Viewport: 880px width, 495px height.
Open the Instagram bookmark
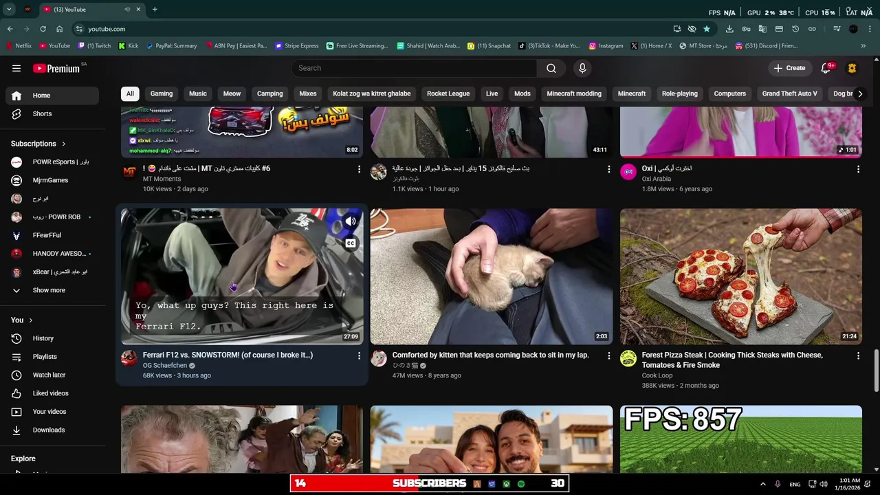606,46
